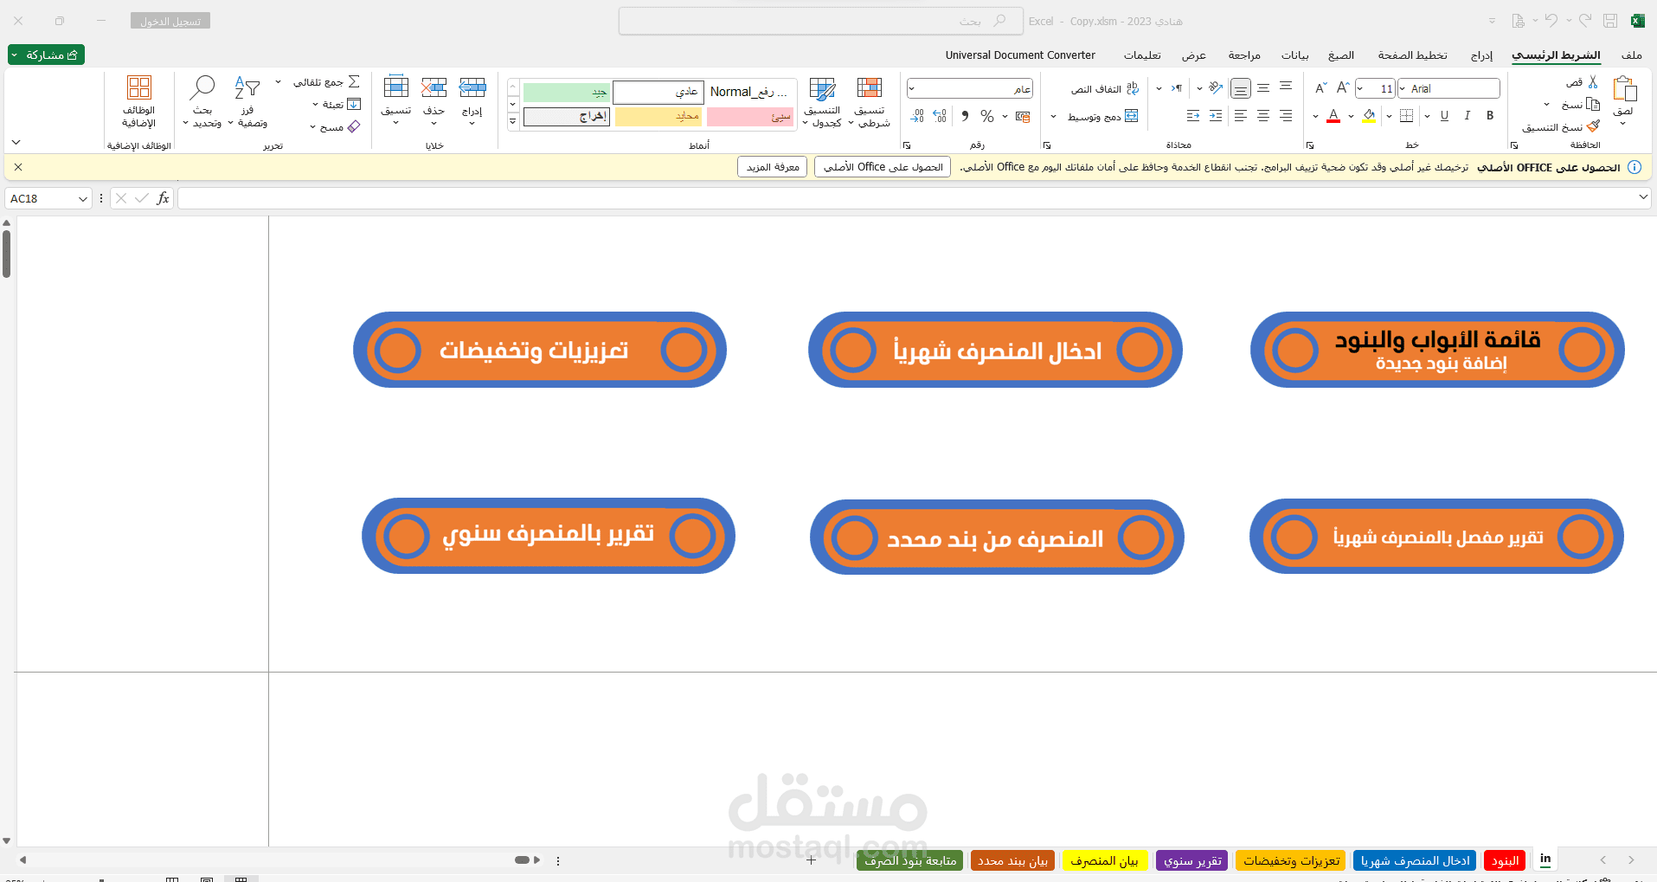This screenshot has width=1657, height=882.
Task: Toggle center horizontal alignment
Action: pyautogui.click(x=1263, y=116)
